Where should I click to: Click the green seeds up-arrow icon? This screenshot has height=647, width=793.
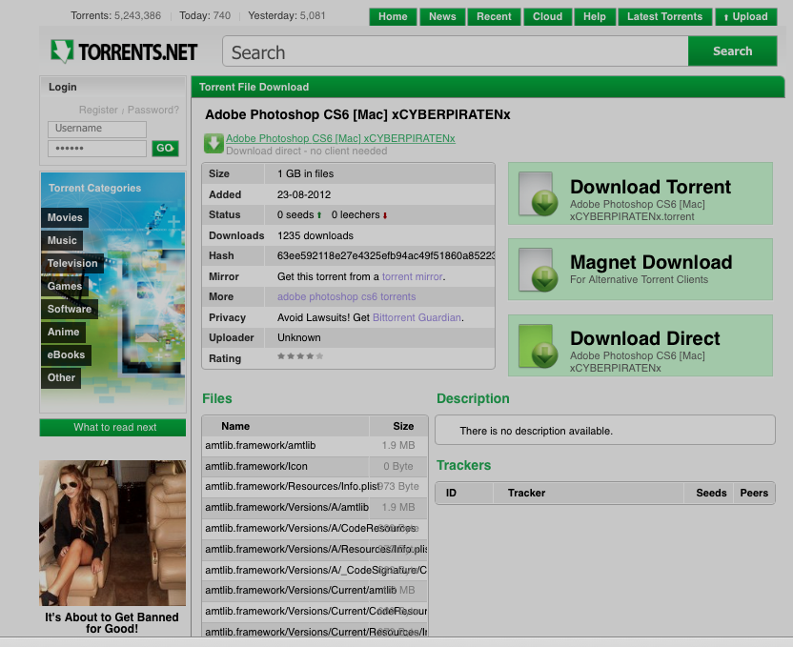[319, 215]
